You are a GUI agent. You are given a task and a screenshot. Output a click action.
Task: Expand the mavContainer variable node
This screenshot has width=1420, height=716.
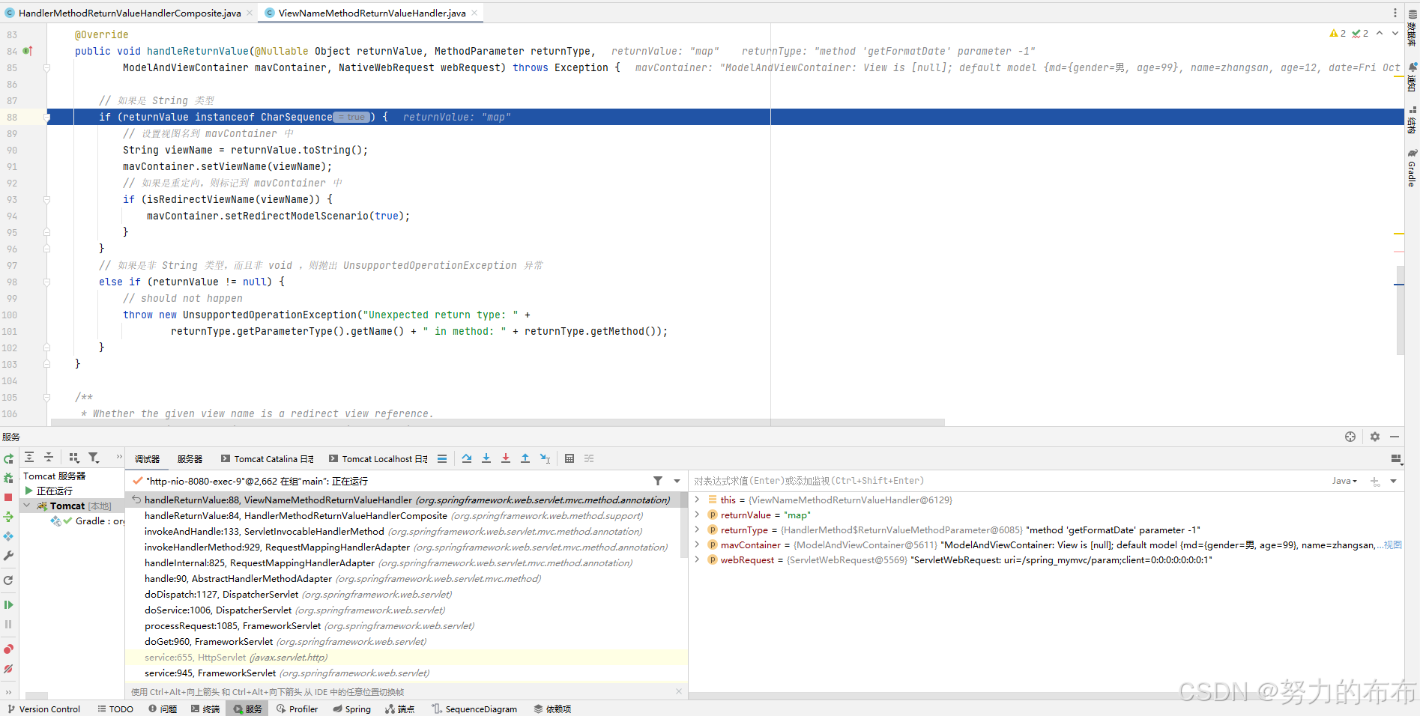point(697,544)
